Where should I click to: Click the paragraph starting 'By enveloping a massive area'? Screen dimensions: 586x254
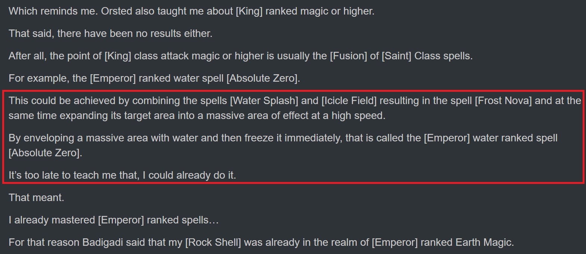coord(283,145)
